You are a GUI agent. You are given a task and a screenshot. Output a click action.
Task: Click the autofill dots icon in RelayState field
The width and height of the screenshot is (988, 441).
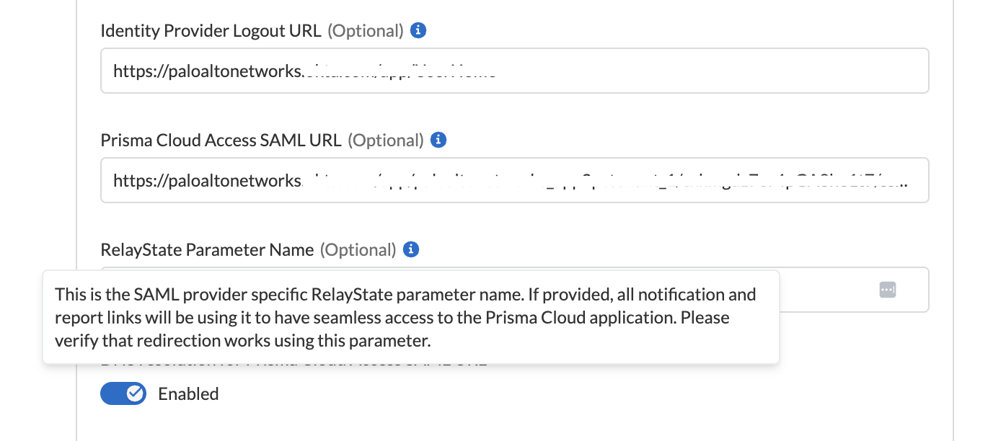tap(887, 290)
